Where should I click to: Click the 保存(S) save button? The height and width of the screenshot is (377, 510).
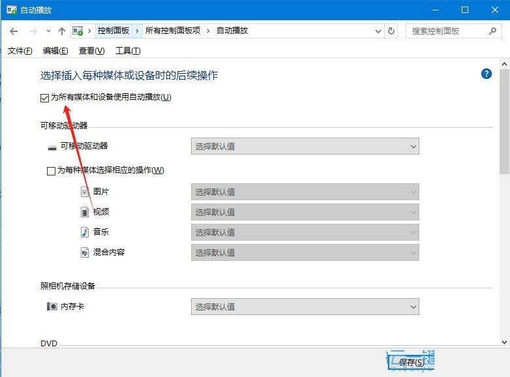tap(411, 362)
